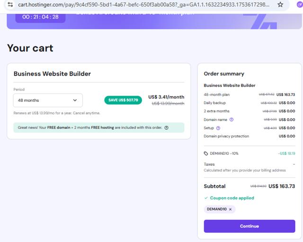Image resolution: width=303 pixels, height=242 pixels.
Task: Click the Daily backup US$ 0.00 price
Action: 287,103
